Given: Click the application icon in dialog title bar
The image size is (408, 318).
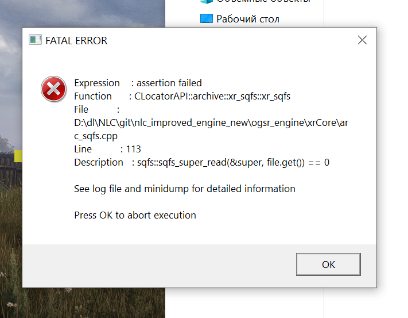Looking at the screenshot, I should click(x=36, y=40).
